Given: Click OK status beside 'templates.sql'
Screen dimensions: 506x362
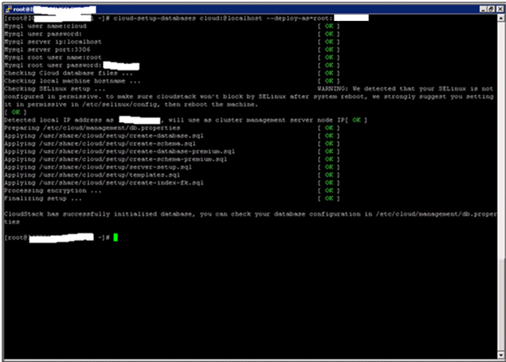Looking at the screenshot, I should [x=329, y=175].
